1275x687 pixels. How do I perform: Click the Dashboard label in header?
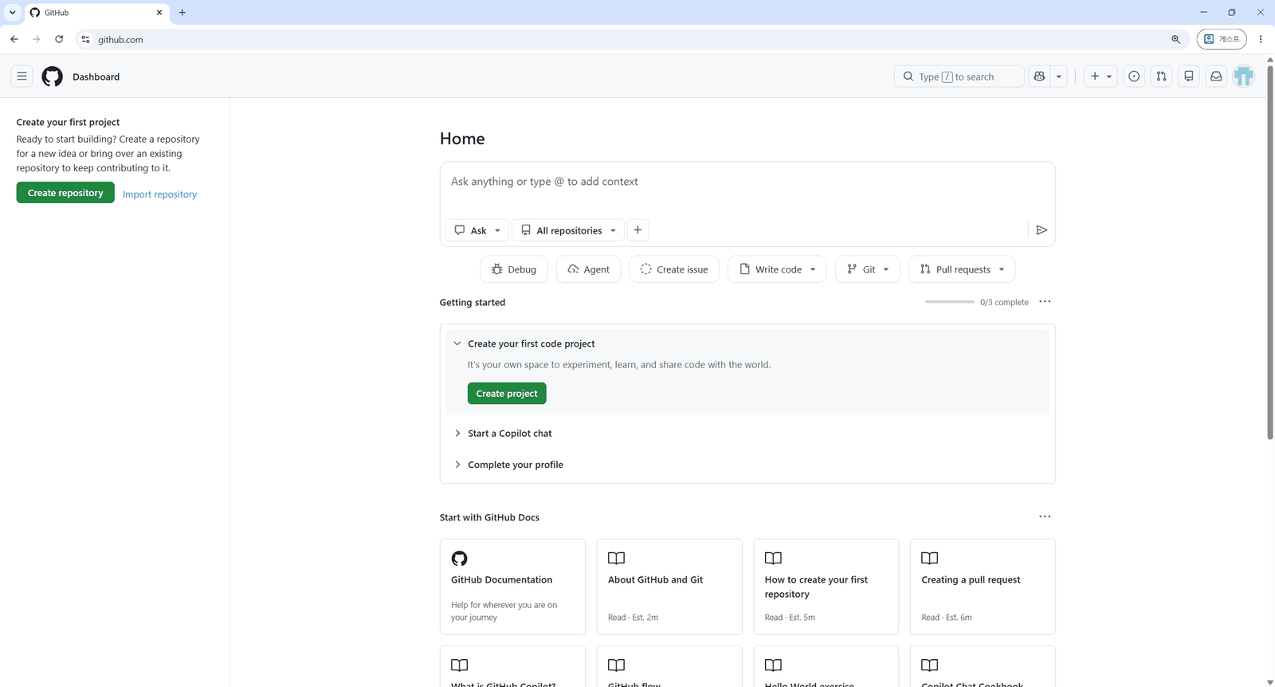pos(96,77)
